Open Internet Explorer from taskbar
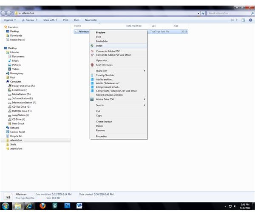255x212 pixels. pos(29,206)
